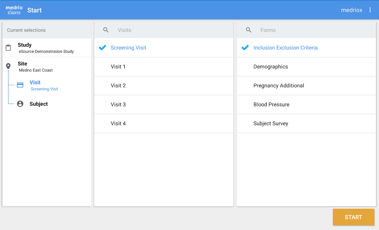Select the Demographics form

[271, 67]
